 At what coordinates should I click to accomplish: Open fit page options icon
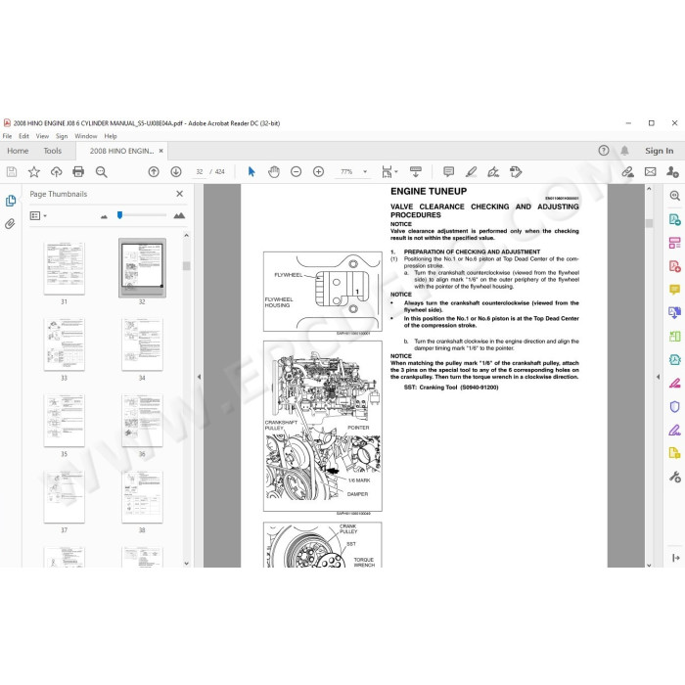click(x=388, y=171)
